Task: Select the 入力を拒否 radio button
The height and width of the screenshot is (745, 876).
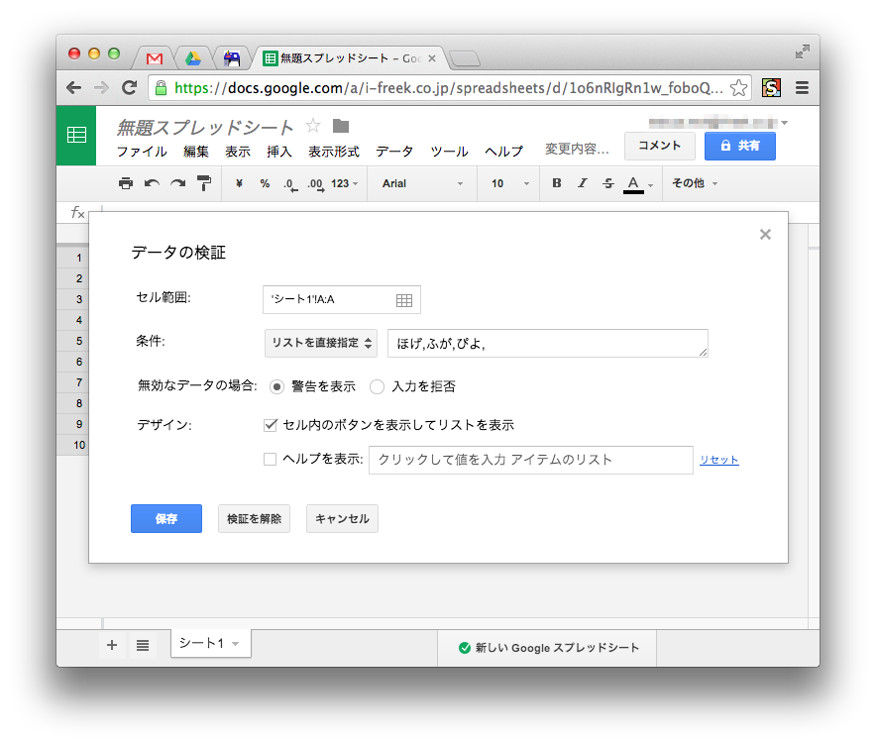Action: pyautogui.click(x=377, y=387)
